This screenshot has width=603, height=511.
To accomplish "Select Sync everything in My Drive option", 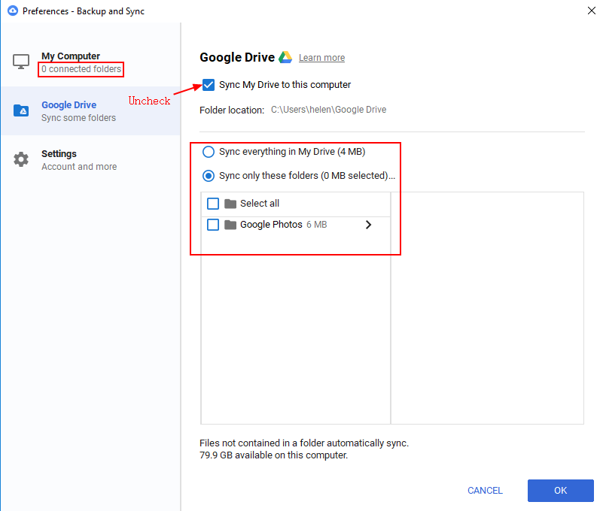I will 209,152.
